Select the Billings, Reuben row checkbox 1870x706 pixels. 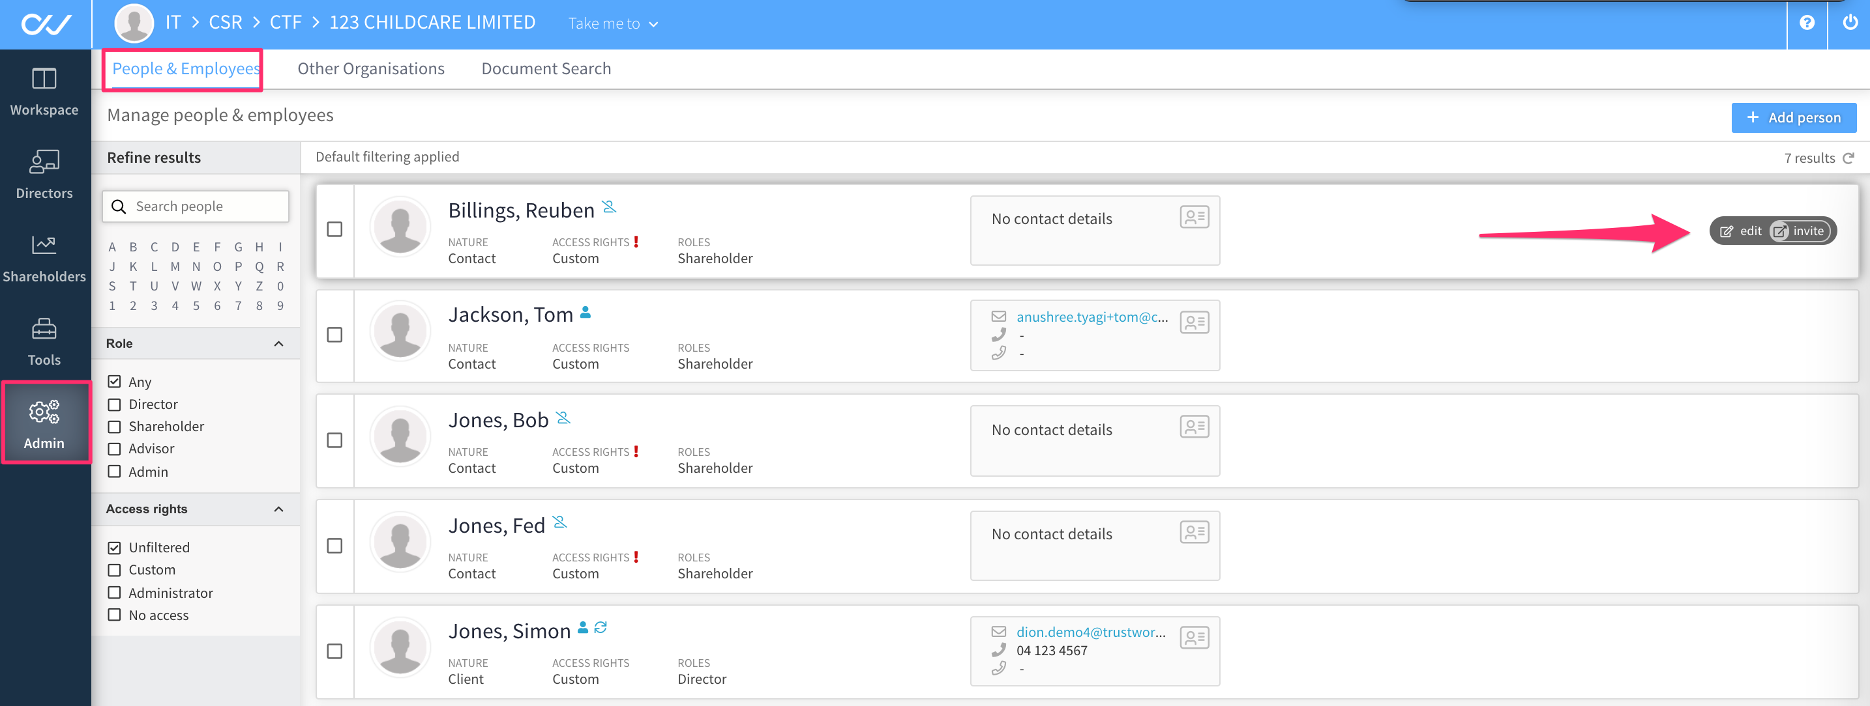click(334, 230)
